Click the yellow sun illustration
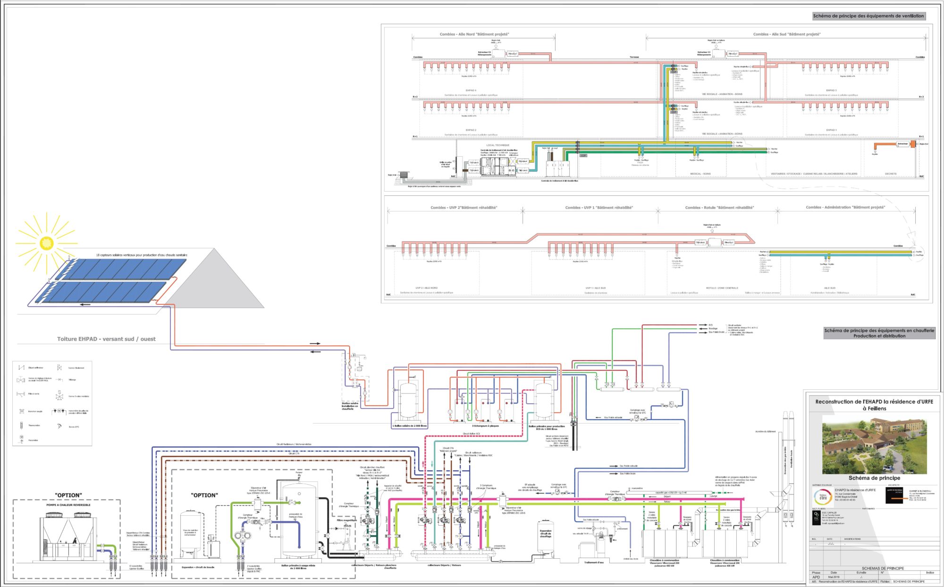Screen dimensions: 944x587 pyautogui.click(x=46, y=243)
